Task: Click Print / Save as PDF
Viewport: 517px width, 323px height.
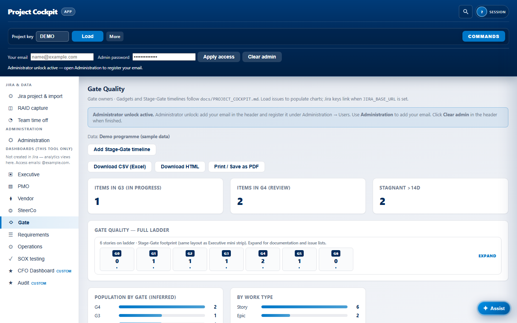Action: pyautogui.click(x=237, y=167)
